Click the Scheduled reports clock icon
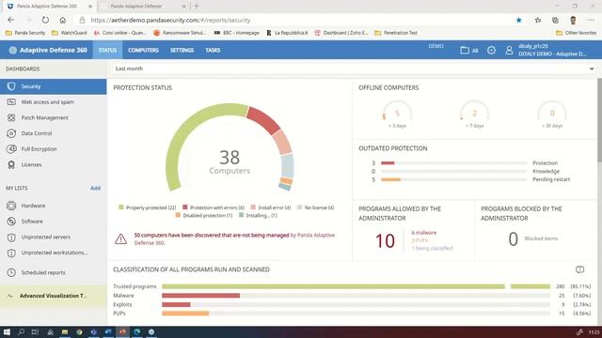Viewport: 602px width, 338px height. click(11, 272)
